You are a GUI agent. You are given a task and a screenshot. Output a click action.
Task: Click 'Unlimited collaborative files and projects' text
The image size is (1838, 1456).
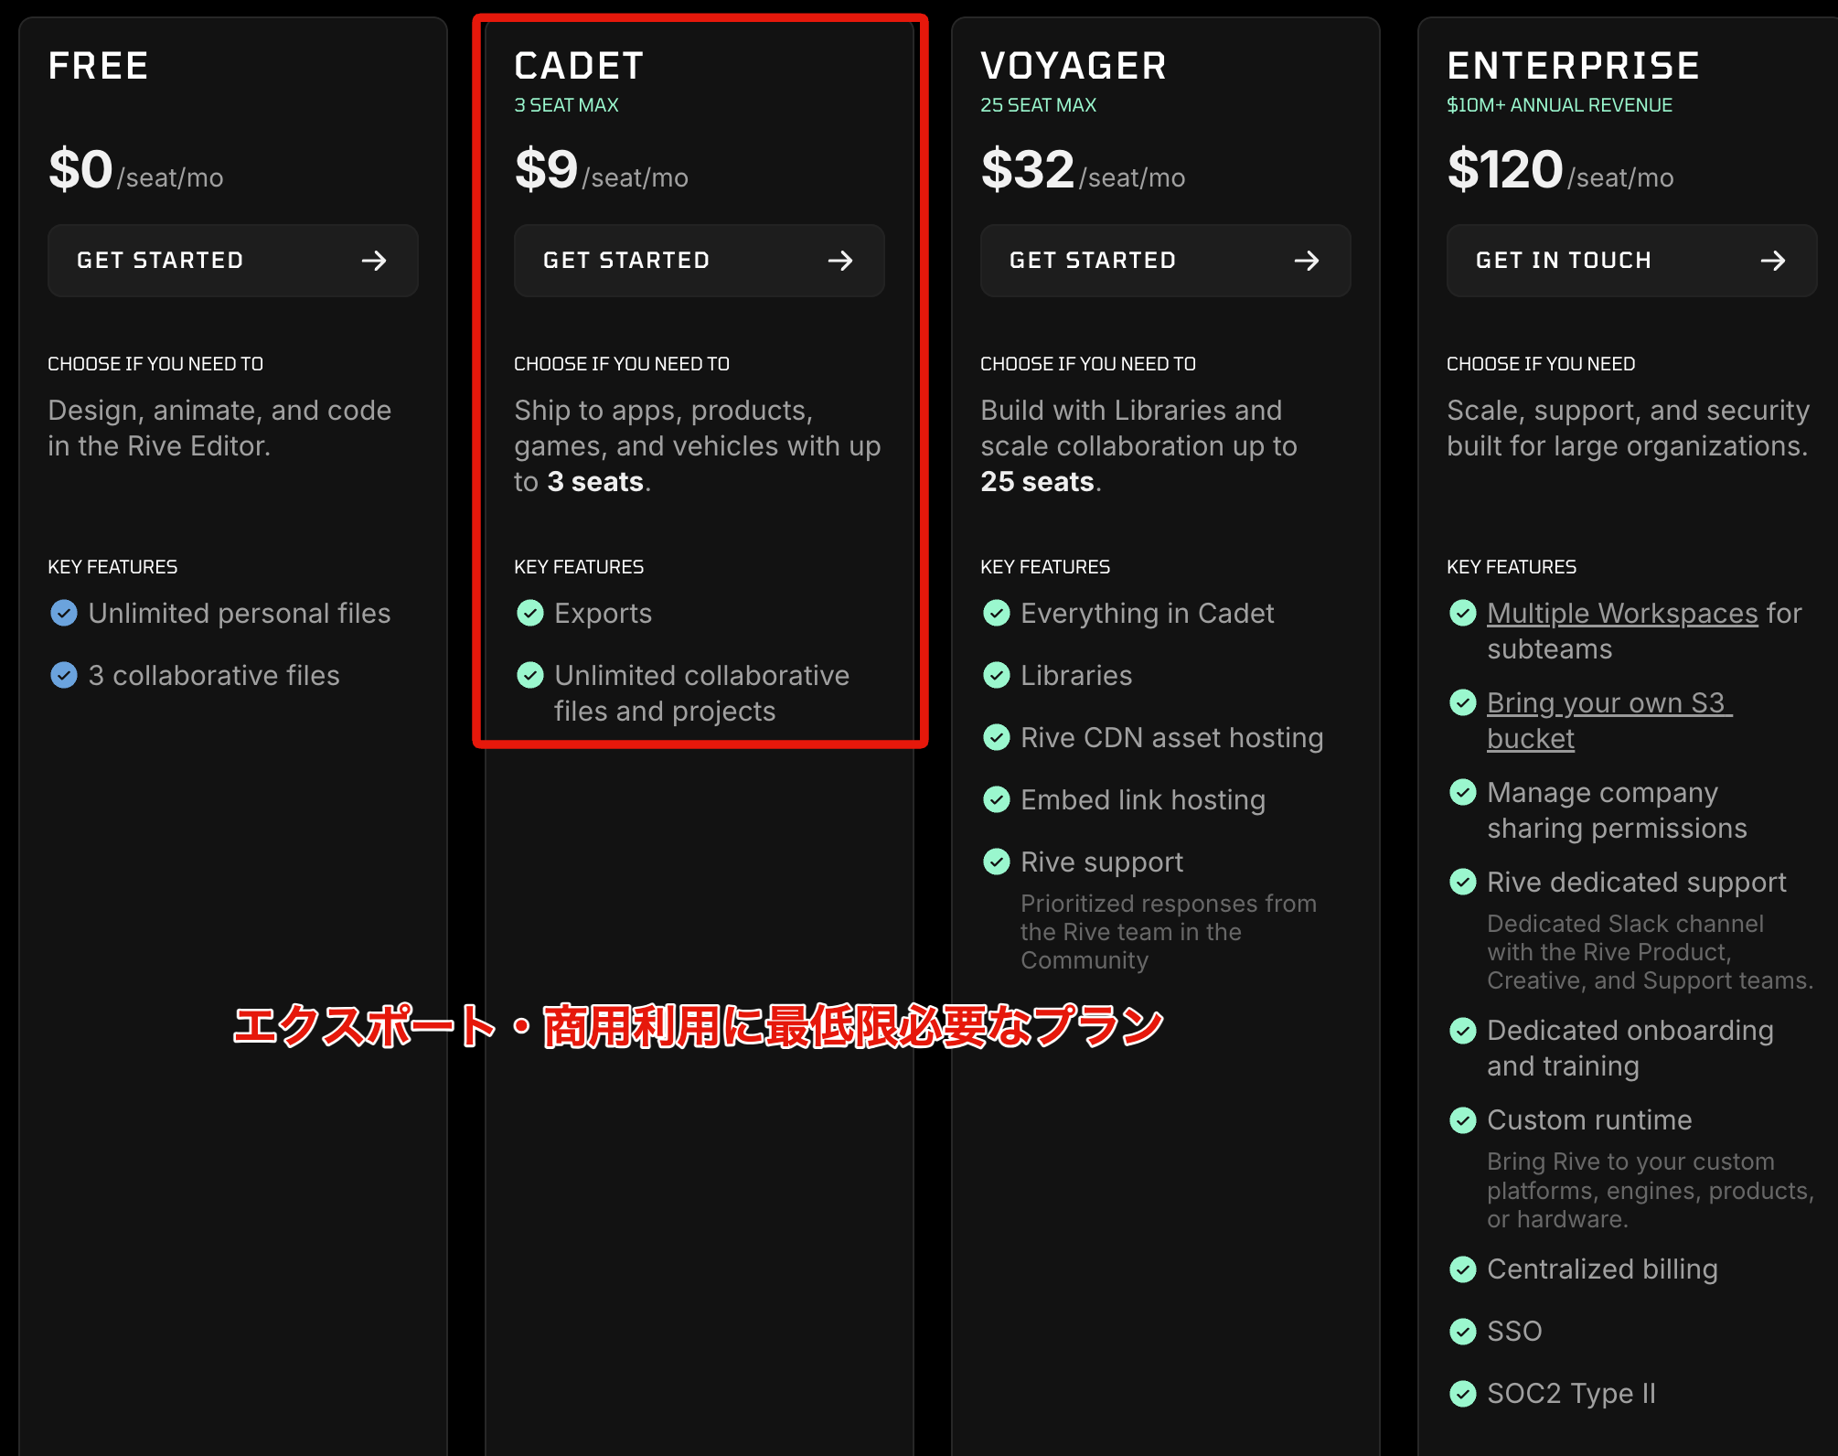(702, 693)
